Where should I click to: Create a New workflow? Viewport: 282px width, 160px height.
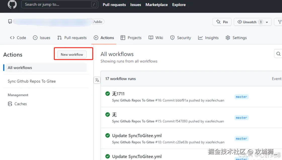point(72,55)
